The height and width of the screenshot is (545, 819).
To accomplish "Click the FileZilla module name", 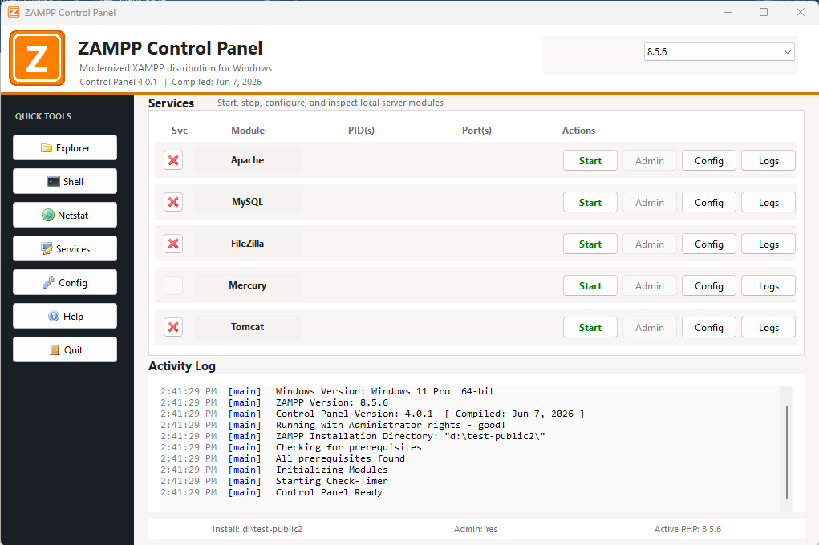I will click(x=248, y=244).
